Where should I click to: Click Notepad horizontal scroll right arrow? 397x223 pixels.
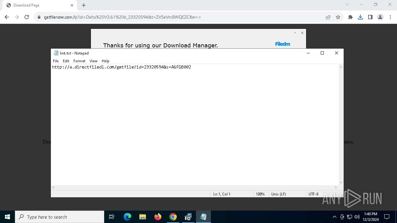[336, 187]
